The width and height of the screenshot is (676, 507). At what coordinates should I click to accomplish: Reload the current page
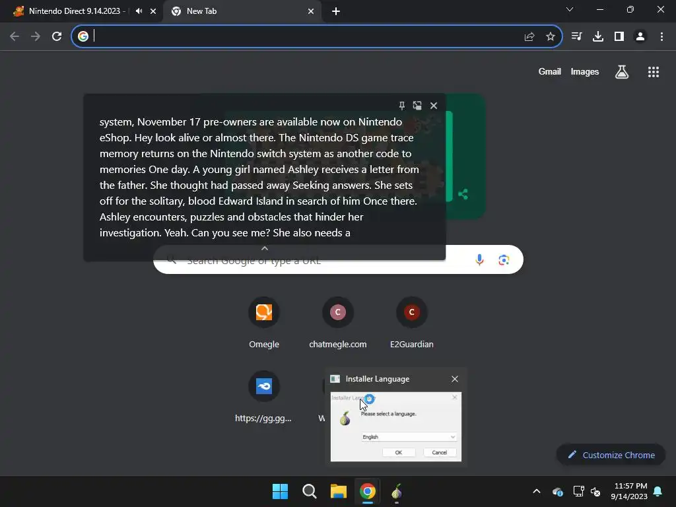click(57, 36)
